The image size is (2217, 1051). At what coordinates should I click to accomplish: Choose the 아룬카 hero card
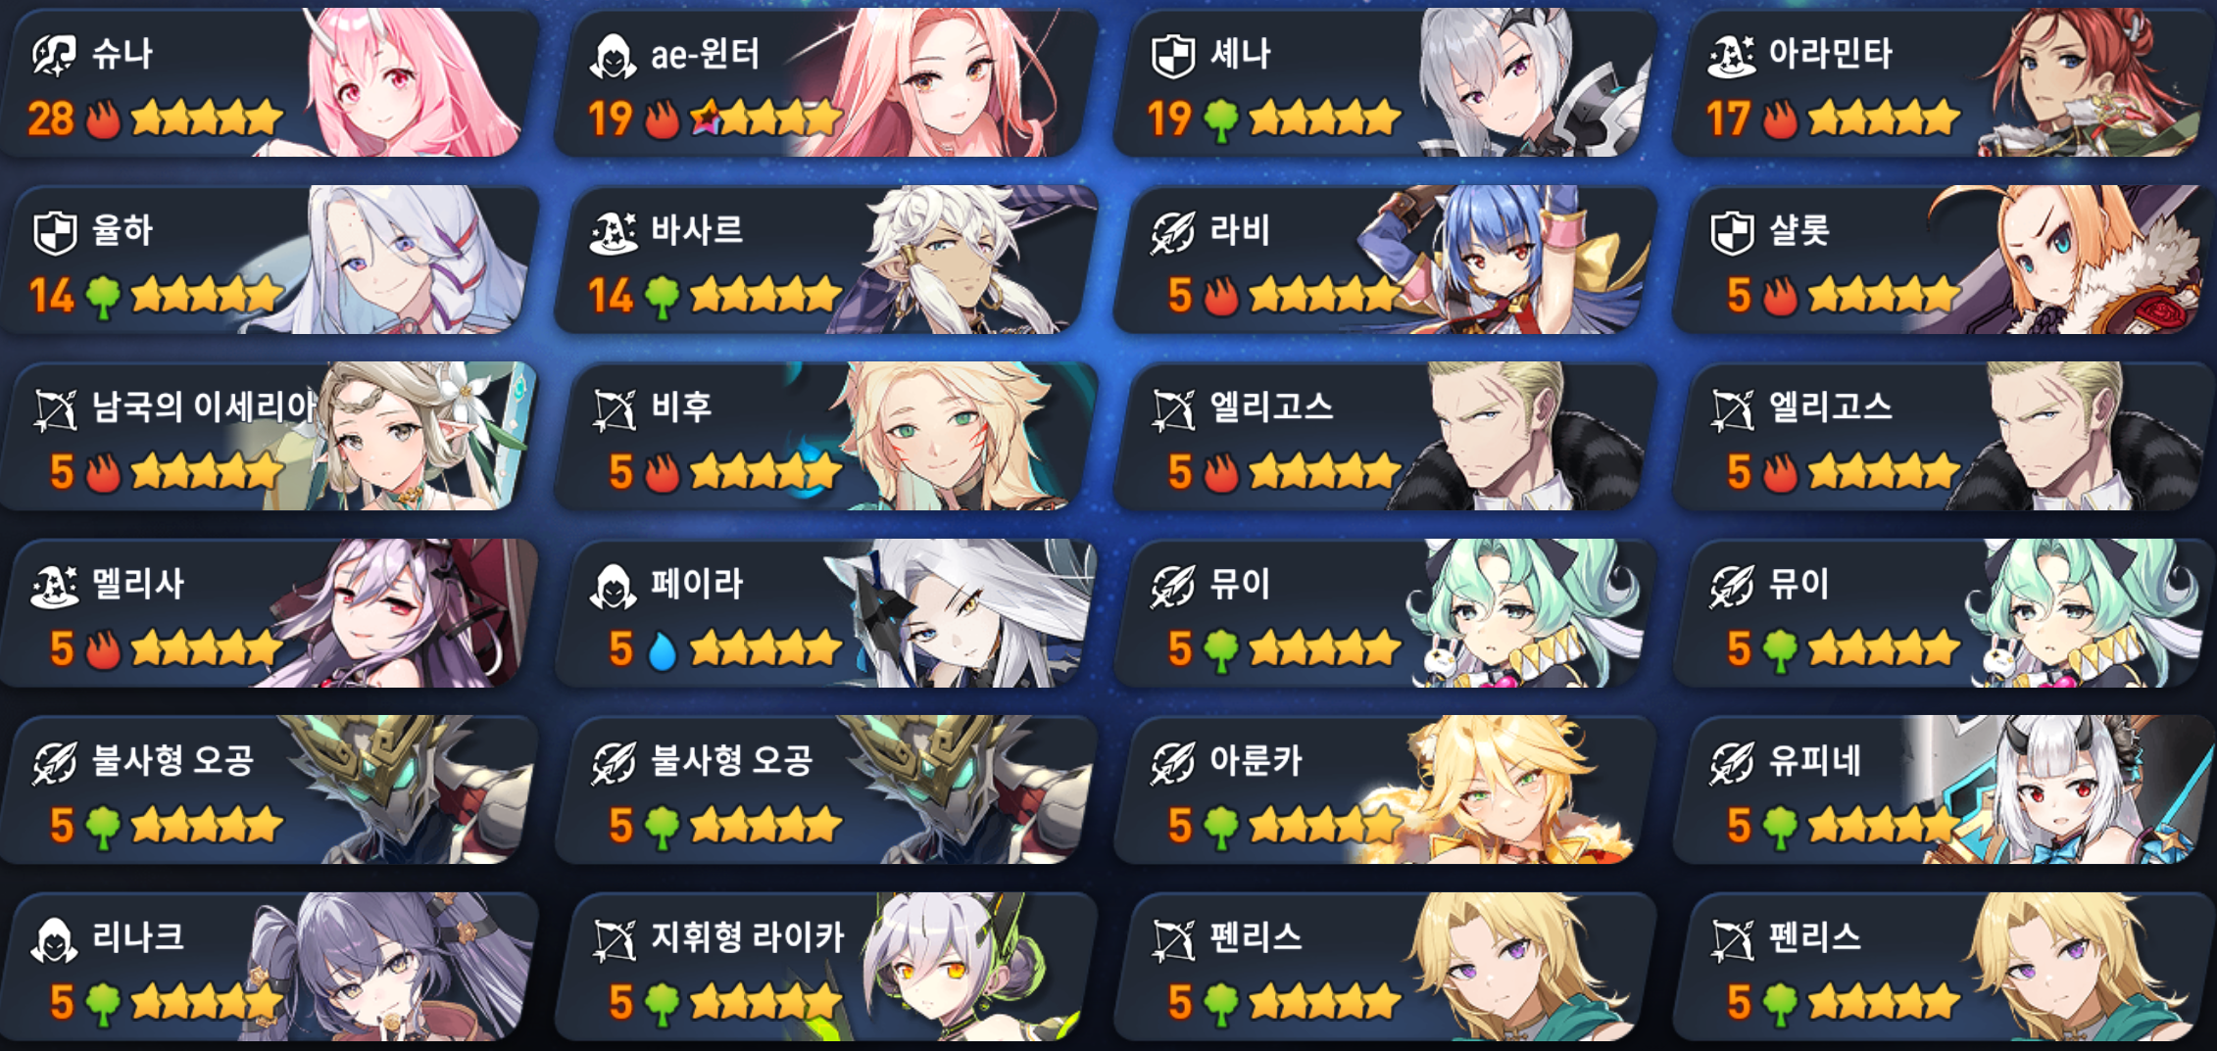pos(1384,790)
